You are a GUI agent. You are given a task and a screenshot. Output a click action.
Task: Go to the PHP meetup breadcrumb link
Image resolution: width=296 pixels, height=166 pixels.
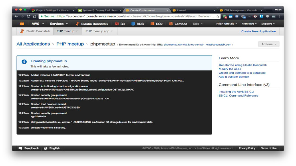[70, 44]
